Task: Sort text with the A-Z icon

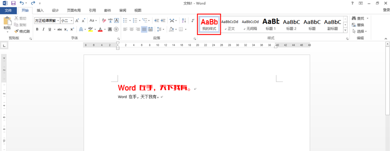Action: pyautogui.click(x=184, y=21)
